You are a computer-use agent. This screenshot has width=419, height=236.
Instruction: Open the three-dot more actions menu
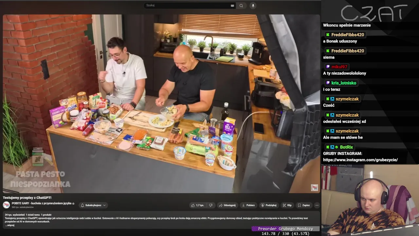(x=317, y=205)
